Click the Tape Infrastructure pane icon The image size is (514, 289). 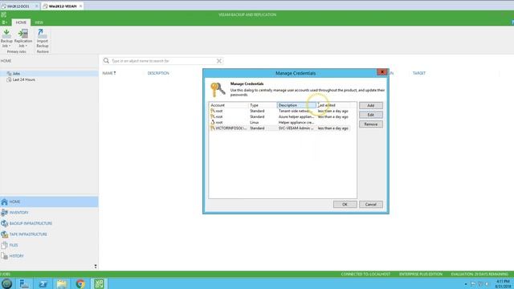click(x=4, y=234)
